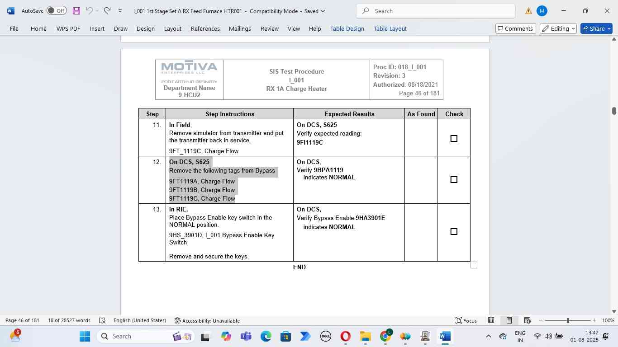Click the proofing spelling check icon
This screenshot has height=347, width=618.
(102, 320)
